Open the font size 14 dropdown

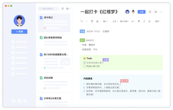(133, 21)
